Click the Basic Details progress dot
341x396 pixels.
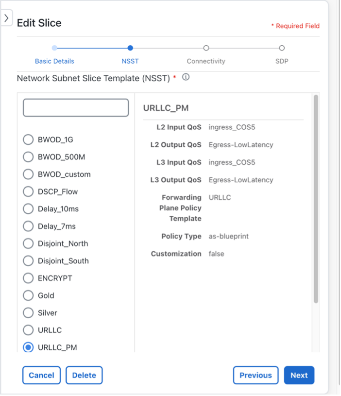[53, 48]
